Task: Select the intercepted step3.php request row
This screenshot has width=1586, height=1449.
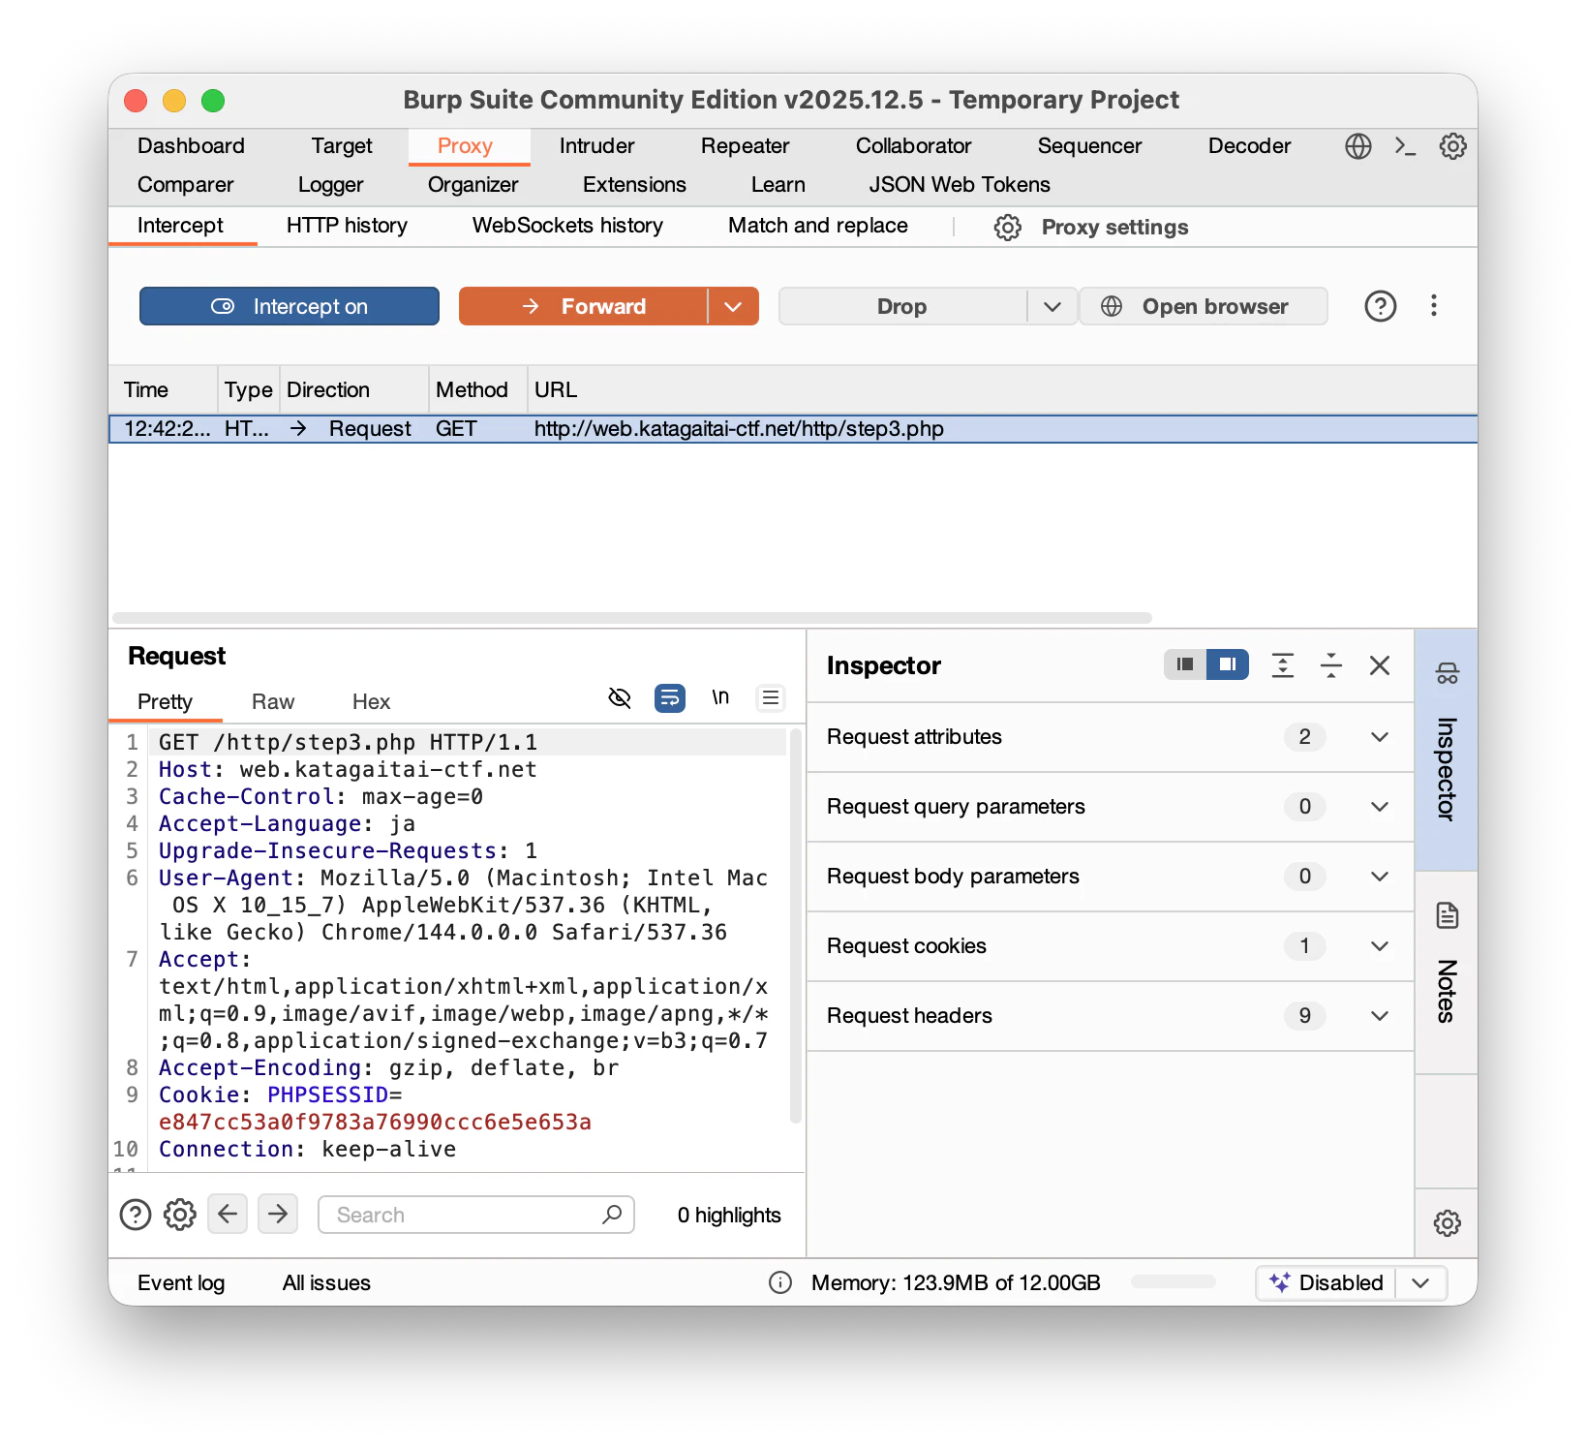Action: pos(793,429)
